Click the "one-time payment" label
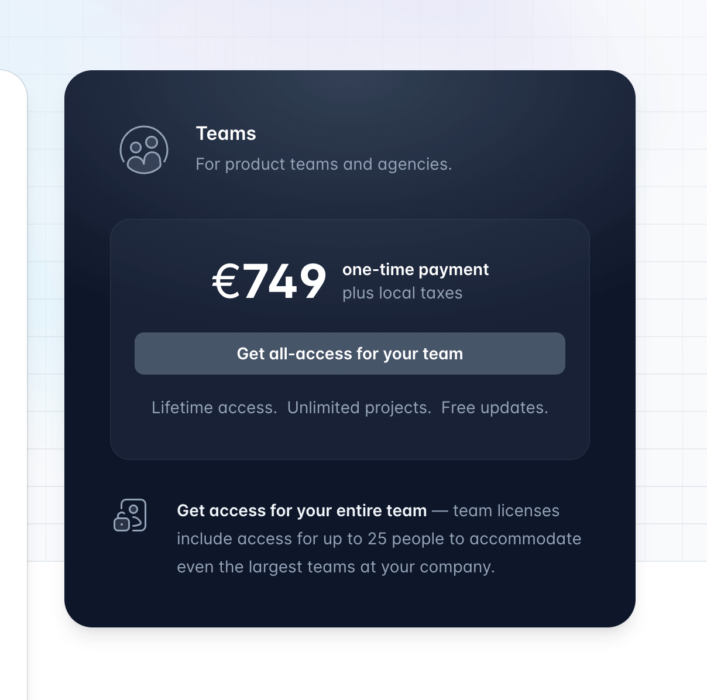The width and height of the screenshot is (707, 700). tap(416, 269)
